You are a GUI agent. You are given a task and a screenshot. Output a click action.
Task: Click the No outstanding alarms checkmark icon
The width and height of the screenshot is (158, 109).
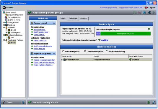(30, 102)
